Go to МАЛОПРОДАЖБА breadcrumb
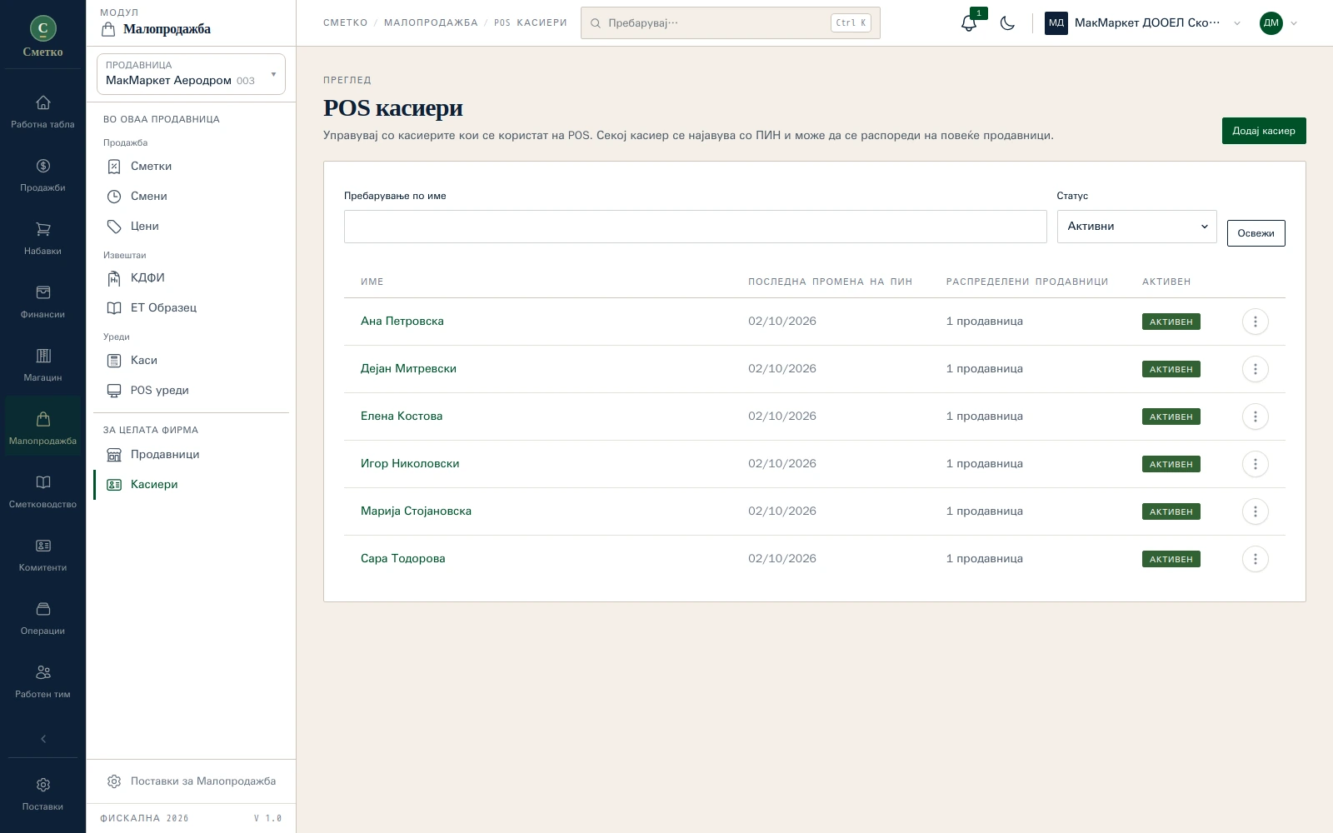This screenshot has height=833, width=1333. pyautogui.click(x=431, y=23)
